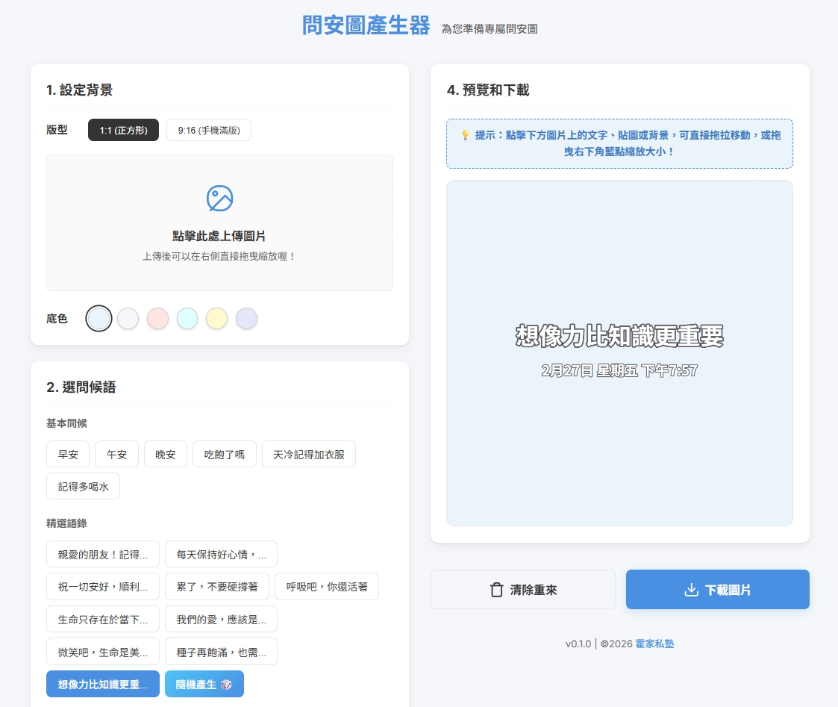Select the 天冷記得加衣服 greeting

point(308,454)
